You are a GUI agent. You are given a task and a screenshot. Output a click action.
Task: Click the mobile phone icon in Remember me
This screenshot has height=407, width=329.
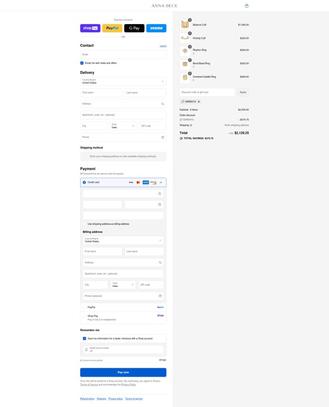(86, 350)
